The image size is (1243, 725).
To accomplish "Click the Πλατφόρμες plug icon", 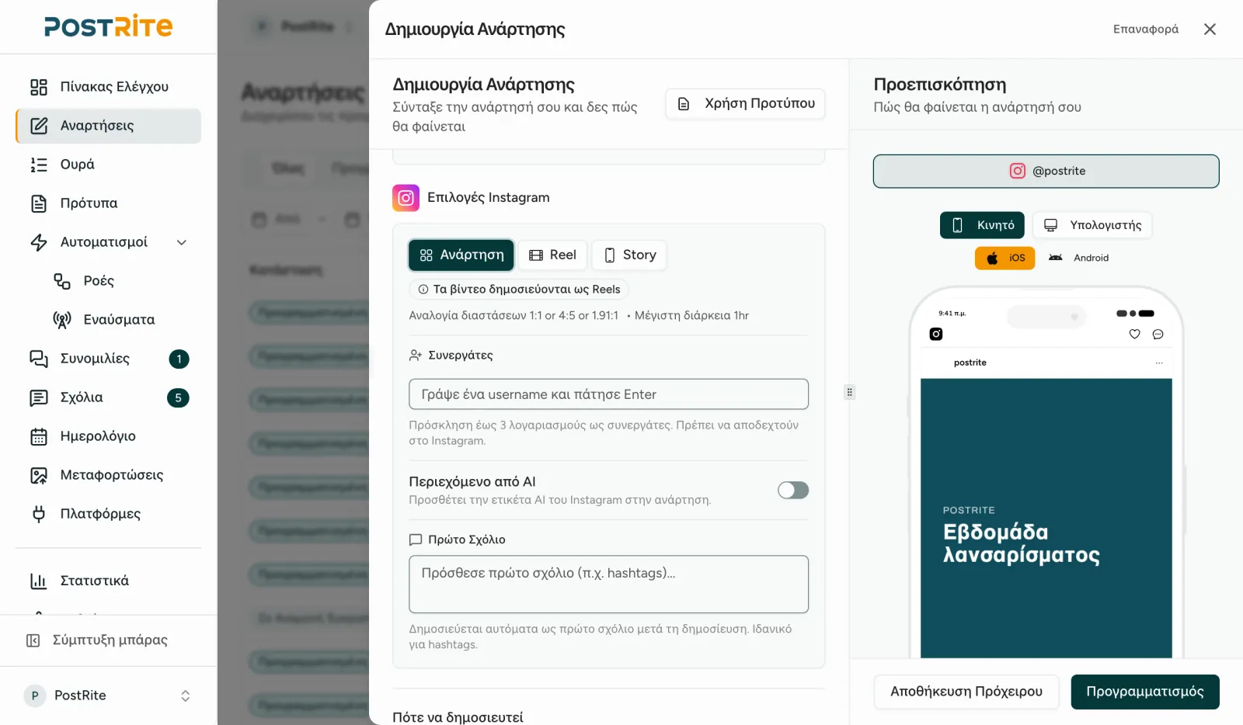I will click(39, 514).
